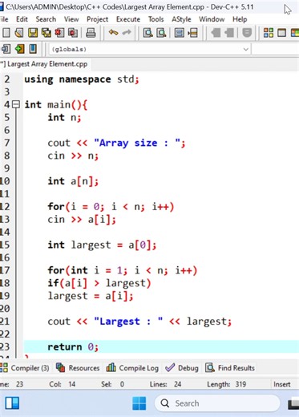Click the Windows taskbar Search box

tap(217, 403)
